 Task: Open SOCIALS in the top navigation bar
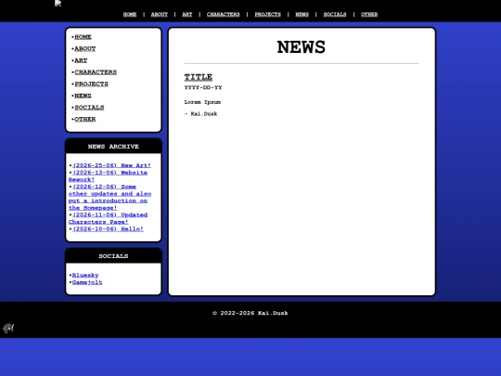click(x=335, y=14)
